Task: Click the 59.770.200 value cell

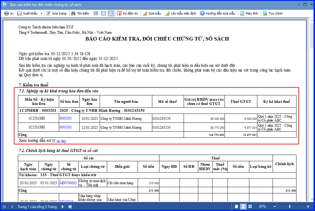Action: (x=204, y=127)
